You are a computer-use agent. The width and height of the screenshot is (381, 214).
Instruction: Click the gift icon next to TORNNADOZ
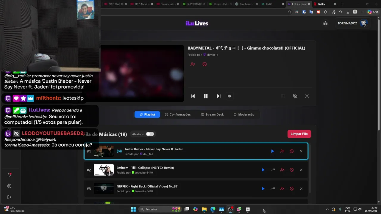[x=325, y=23]
